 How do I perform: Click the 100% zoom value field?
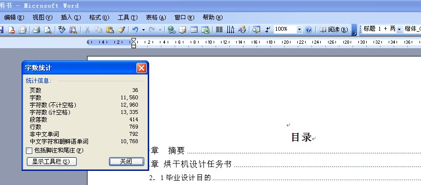285,29
